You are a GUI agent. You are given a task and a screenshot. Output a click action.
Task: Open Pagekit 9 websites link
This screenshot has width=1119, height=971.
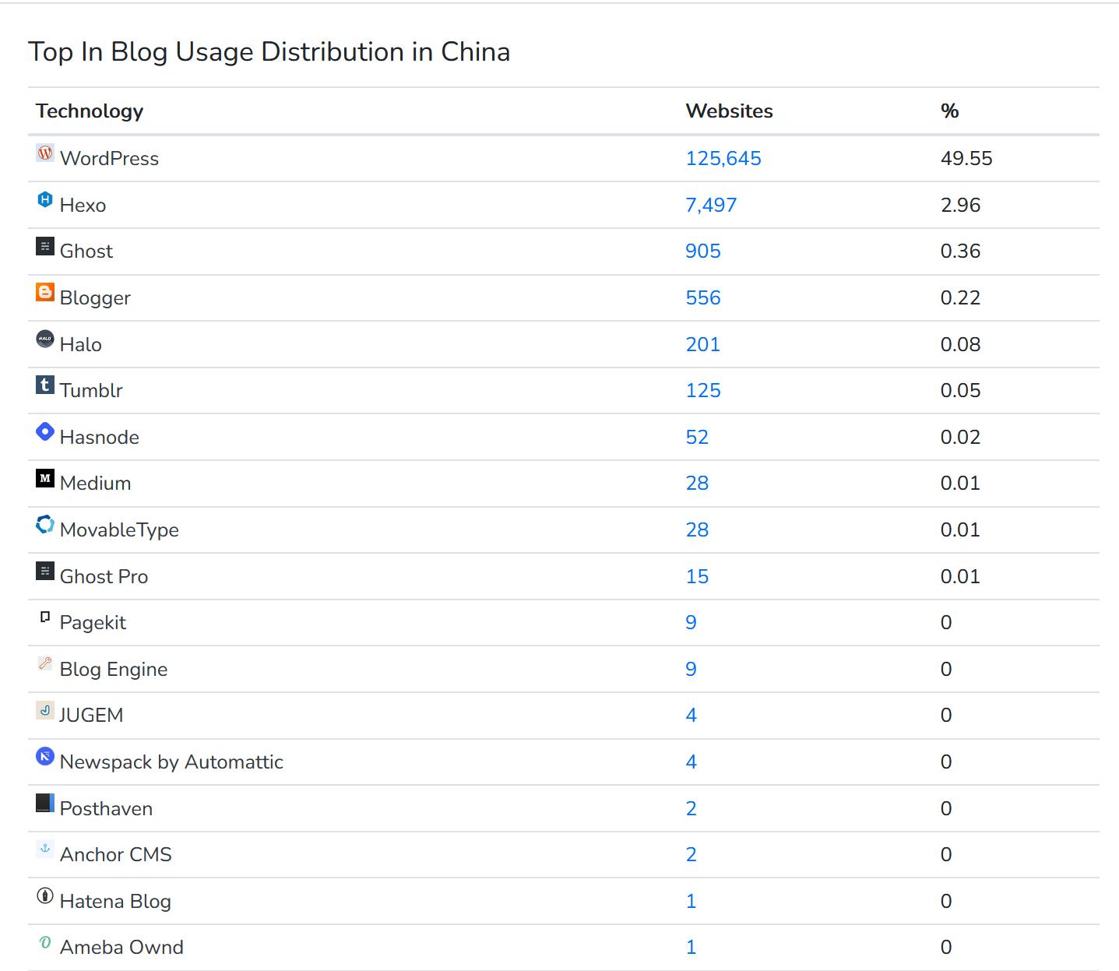(691, 623)
